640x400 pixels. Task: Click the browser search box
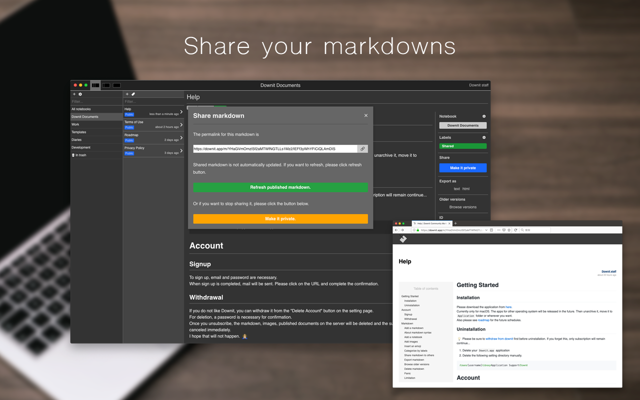[x=535, y=230]
